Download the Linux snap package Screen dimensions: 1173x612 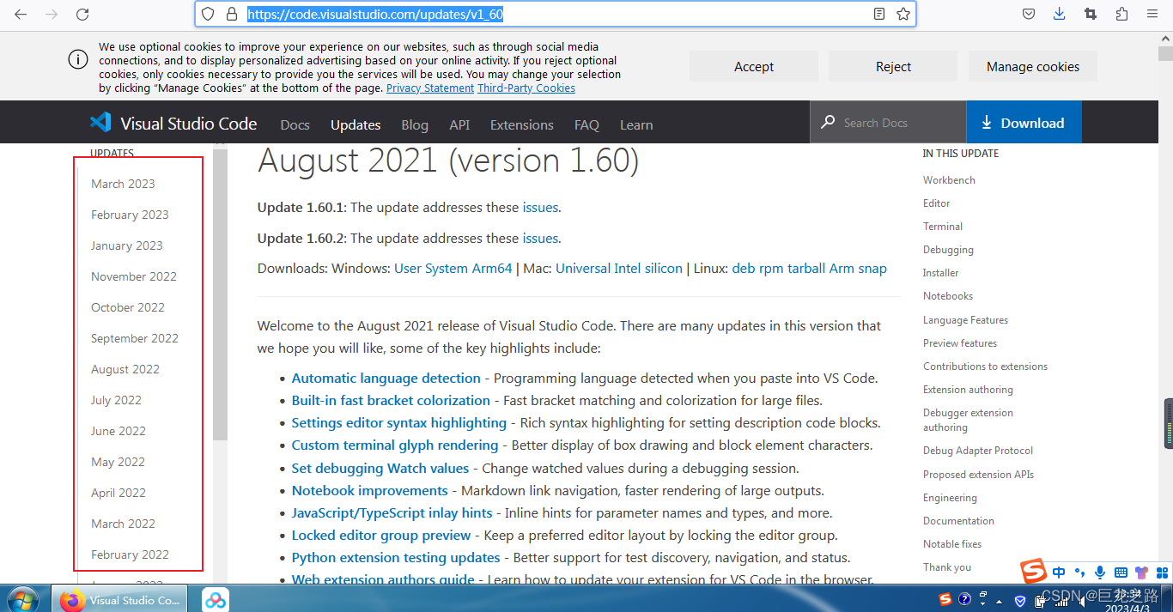coord(872,269)
